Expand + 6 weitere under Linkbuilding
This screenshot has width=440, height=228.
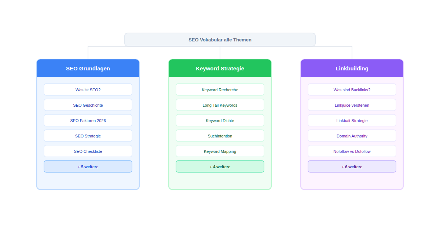point(352,167)
